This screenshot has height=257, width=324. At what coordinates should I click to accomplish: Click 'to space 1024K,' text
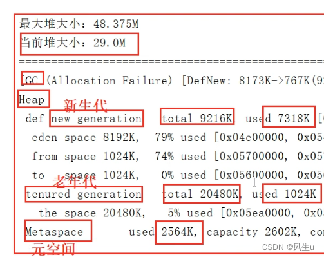pos(86,175)
